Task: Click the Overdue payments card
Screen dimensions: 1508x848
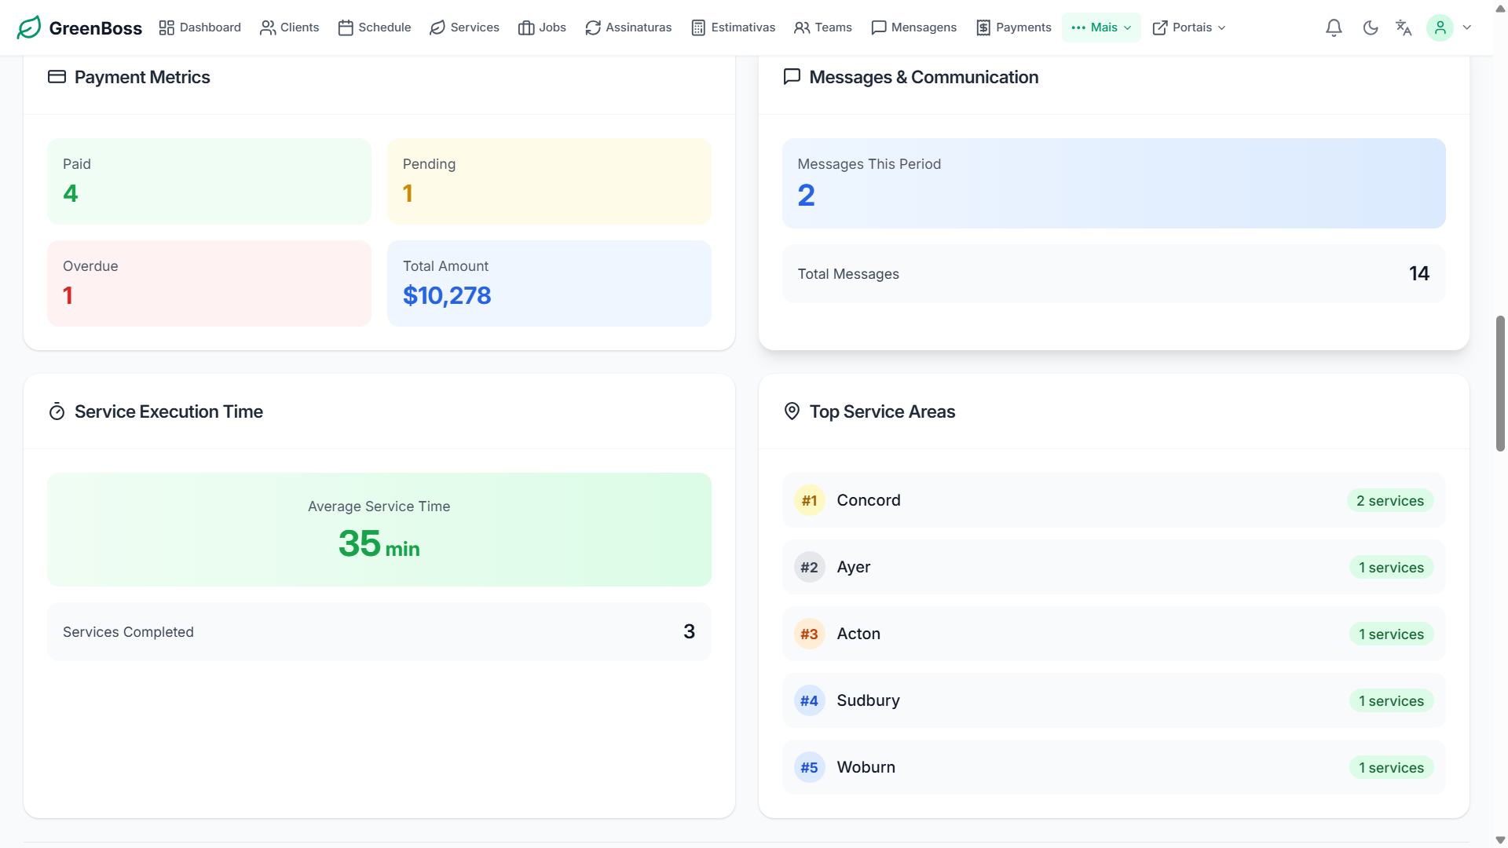Action: pos(209,283)
